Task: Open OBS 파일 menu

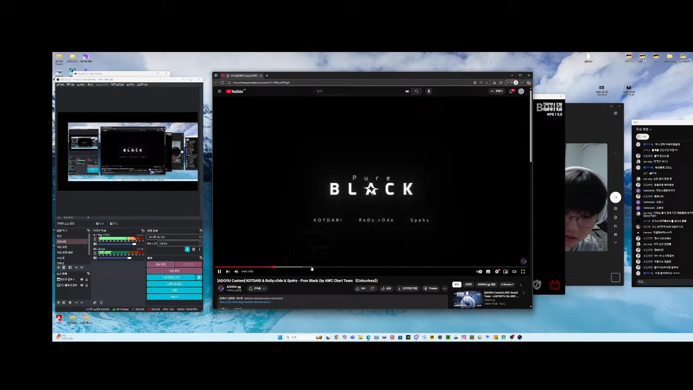Action: point(60,84)
